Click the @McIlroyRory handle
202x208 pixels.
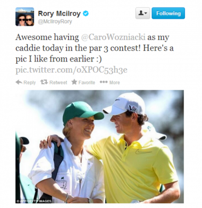[55, 22]
